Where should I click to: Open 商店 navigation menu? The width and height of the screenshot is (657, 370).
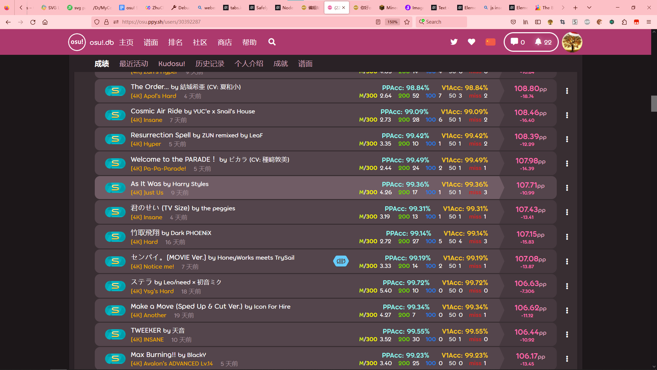point(225,42)
